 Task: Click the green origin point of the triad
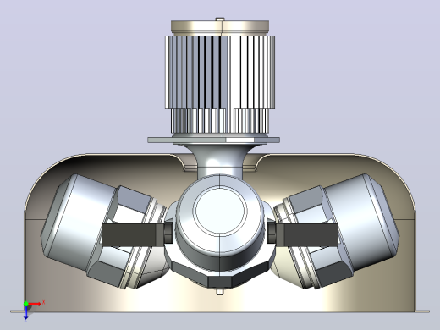coord(25,304)
